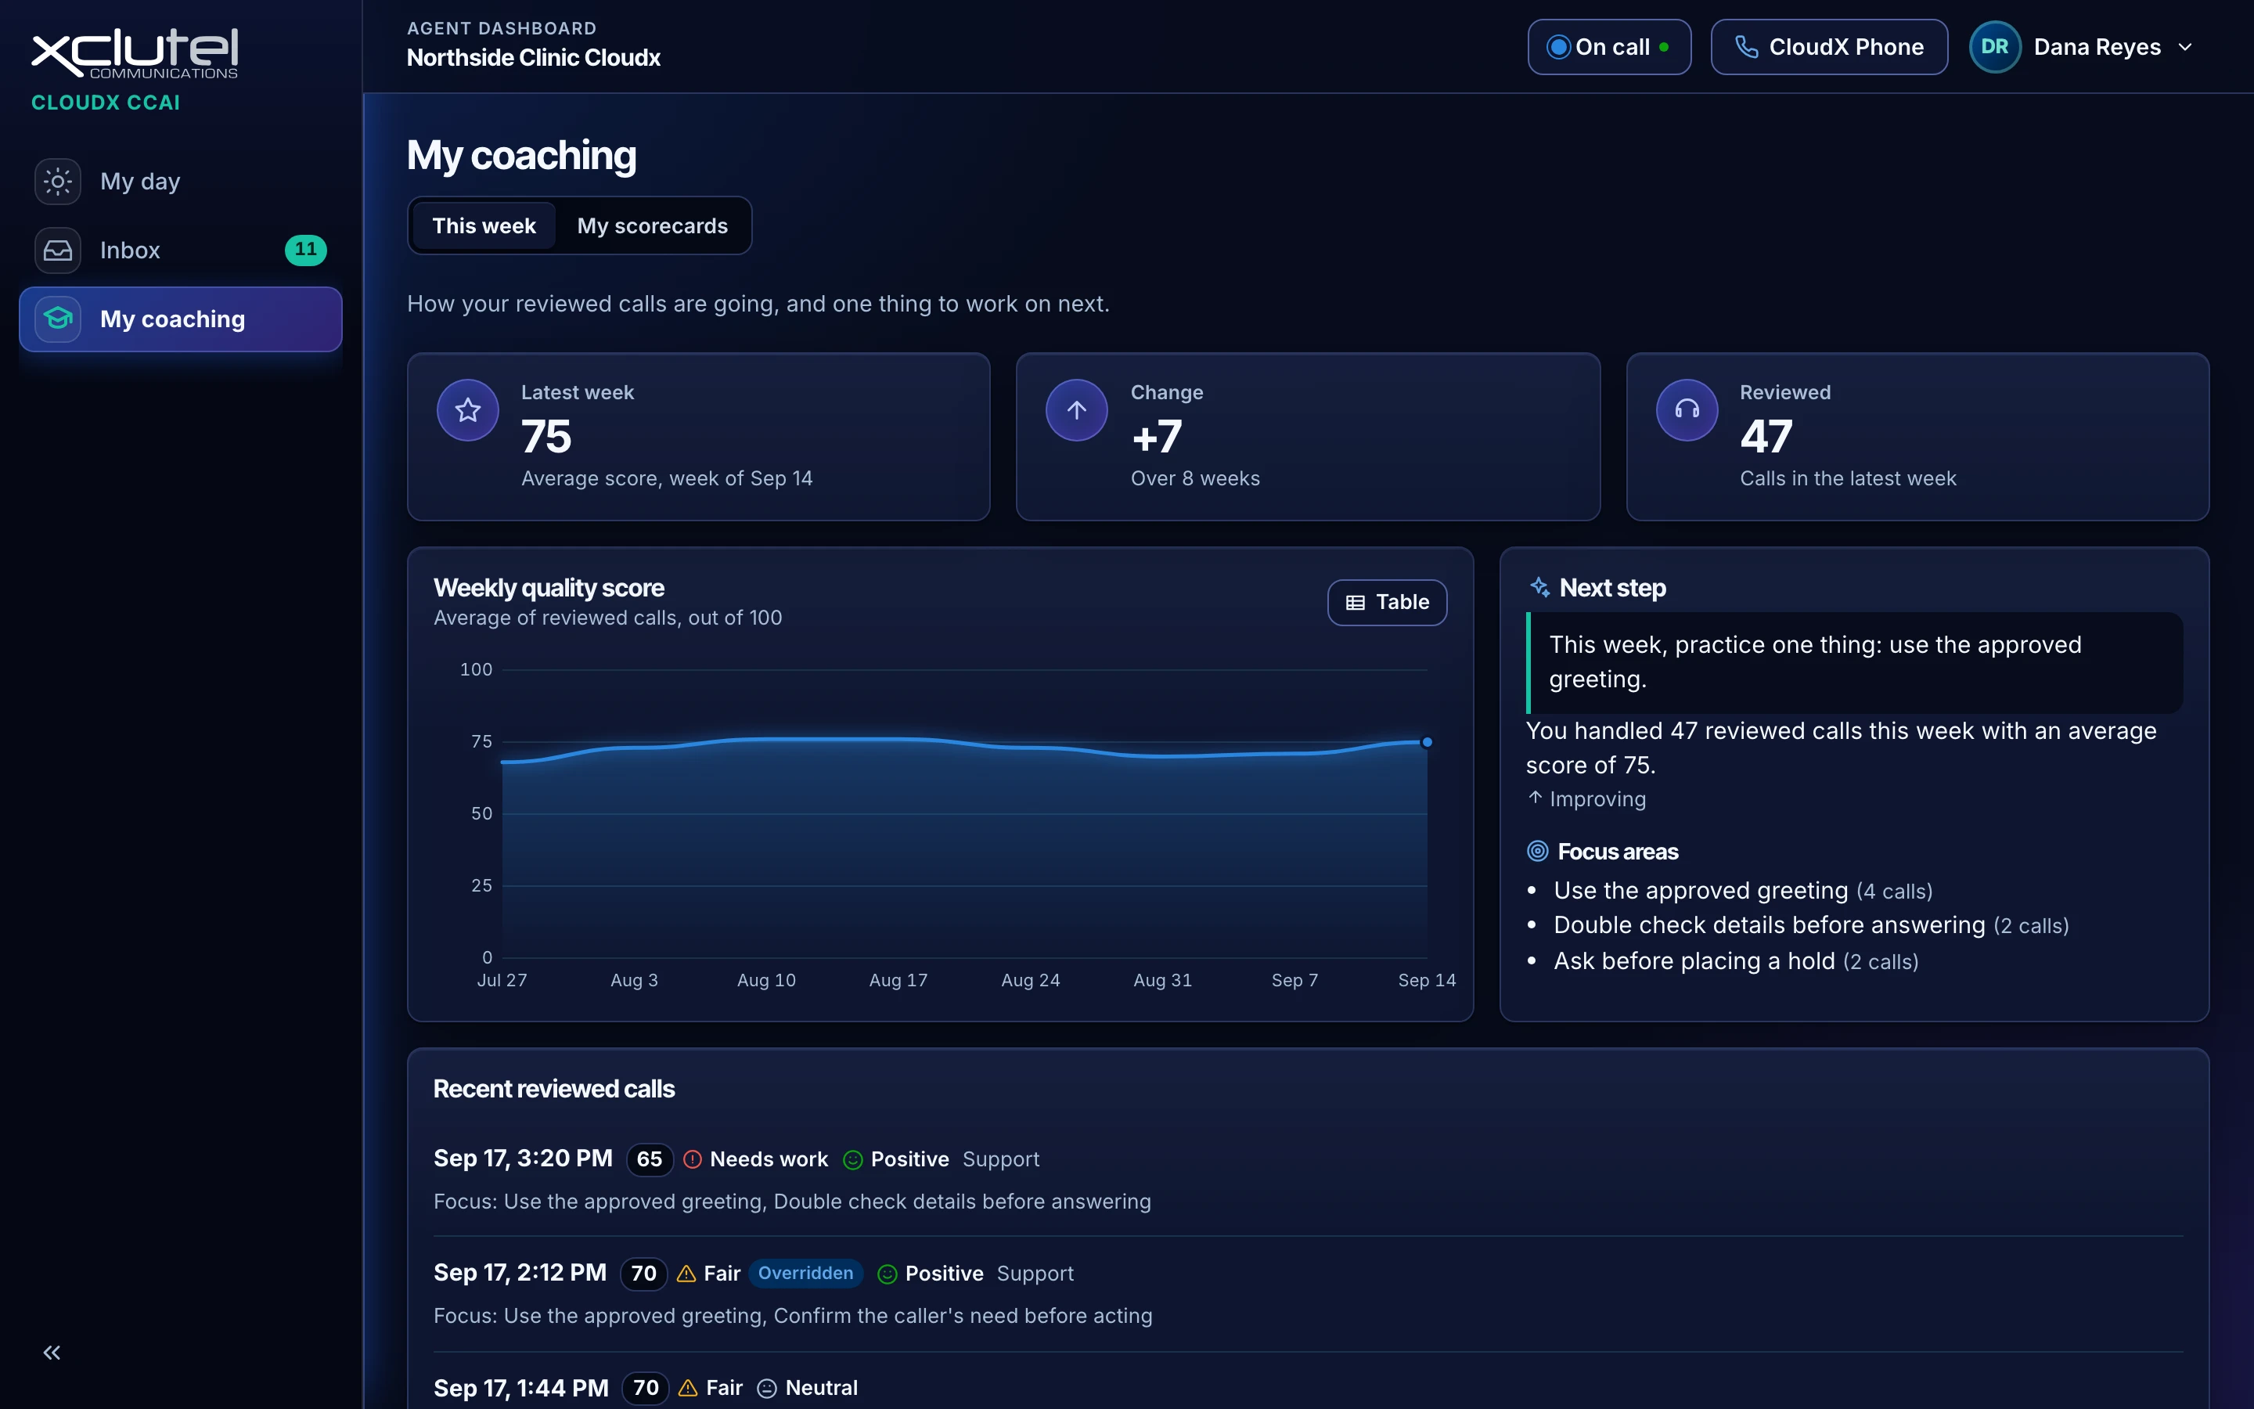Click 'Double check details before answering' focus area
This screenshot has height=1409, width=2254.
(x=1811, y=925)
